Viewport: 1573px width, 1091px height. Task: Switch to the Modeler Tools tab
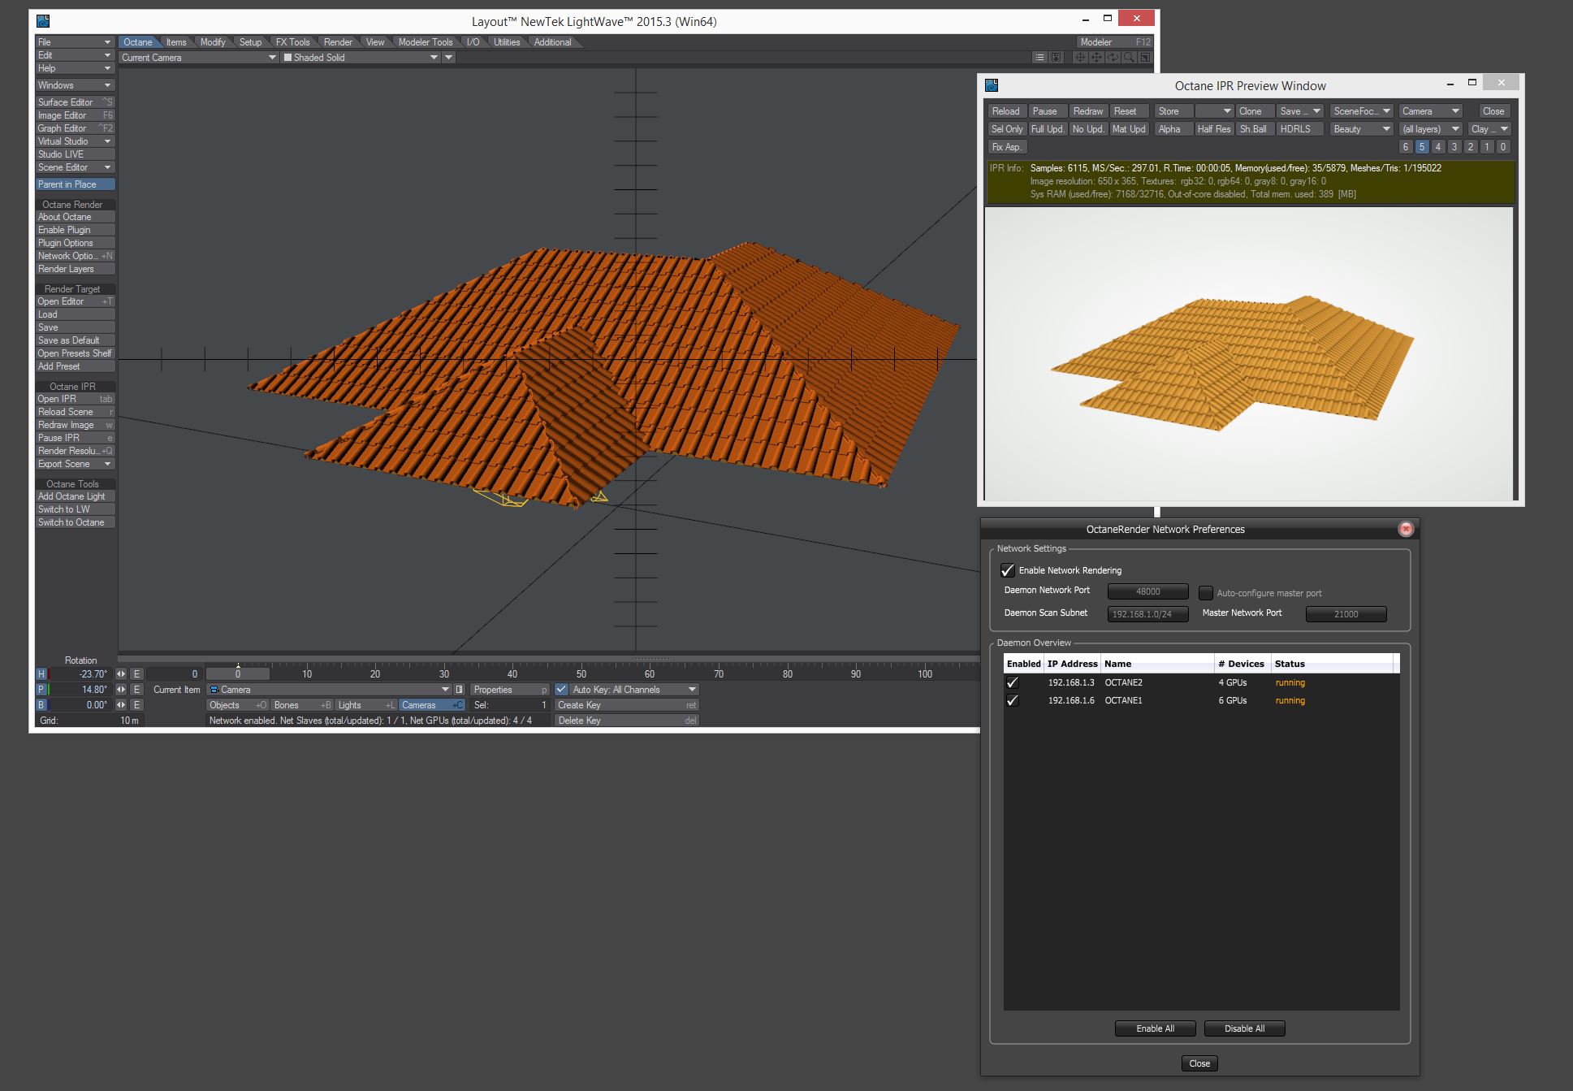pos(425,42)
